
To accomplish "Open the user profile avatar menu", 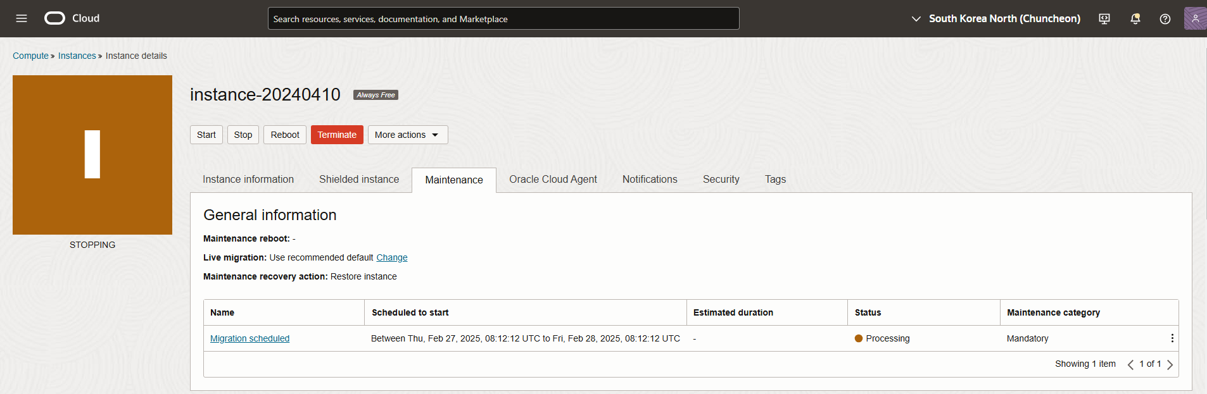I will (x=1195, y=18).
